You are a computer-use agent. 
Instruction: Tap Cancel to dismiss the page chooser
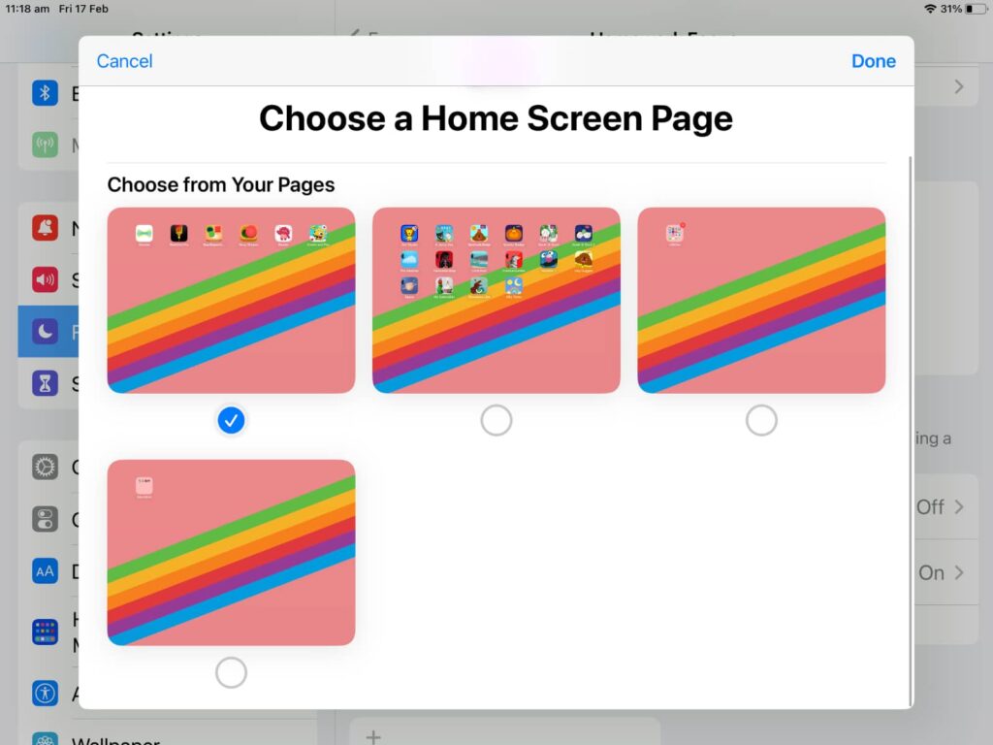coord(124,61)
